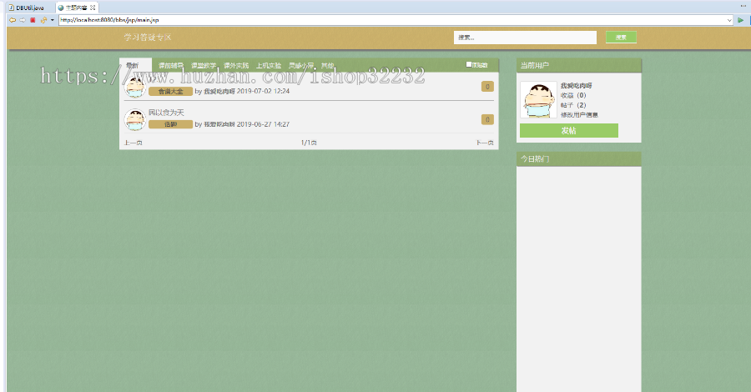Click the browser Back arrow icon
751x392 pixels.
(13, 20)
